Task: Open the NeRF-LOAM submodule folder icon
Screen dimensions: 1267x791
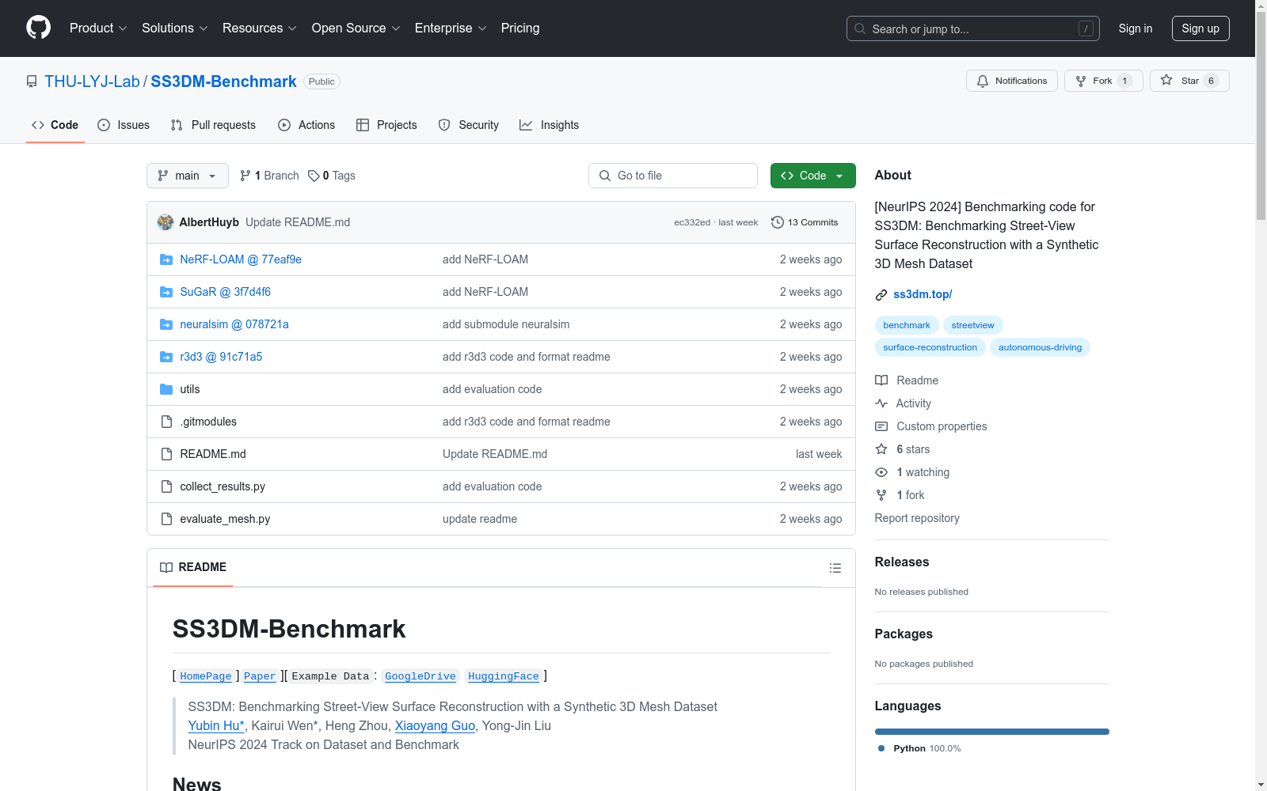Action: (x=166, y=259)
